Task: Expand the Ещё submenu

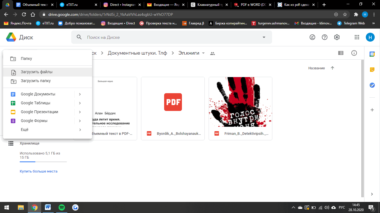Action: (x=80, y=130)
